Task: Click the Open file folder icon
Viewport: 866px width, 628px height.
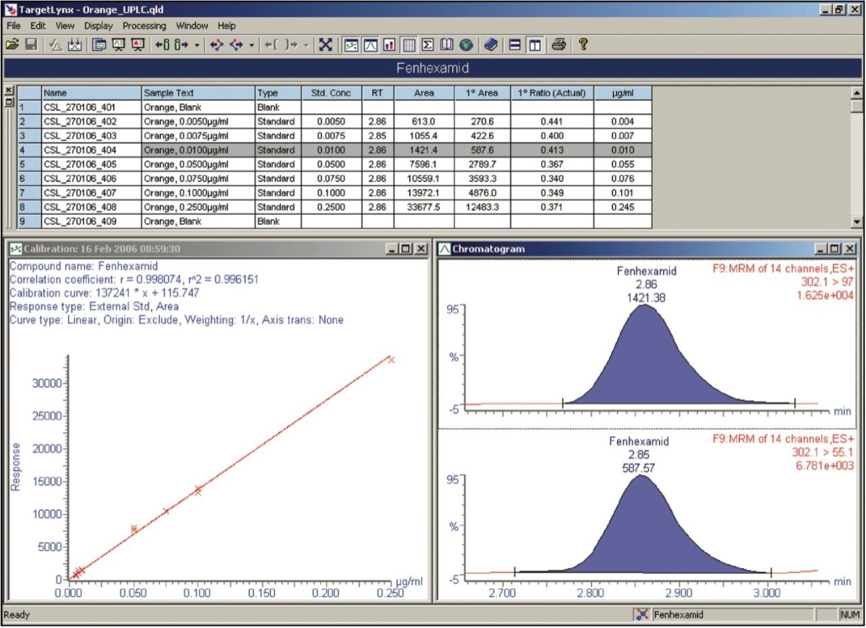Action: (12, 45)
